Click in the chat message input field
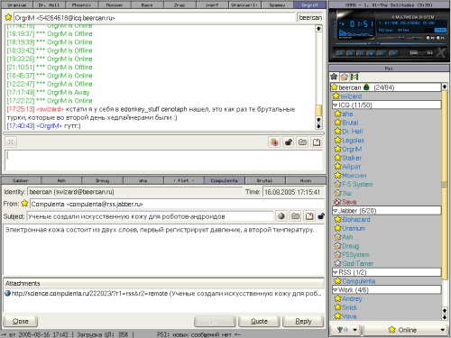This screenshot has width=451, height=338. tap(163, 160)
